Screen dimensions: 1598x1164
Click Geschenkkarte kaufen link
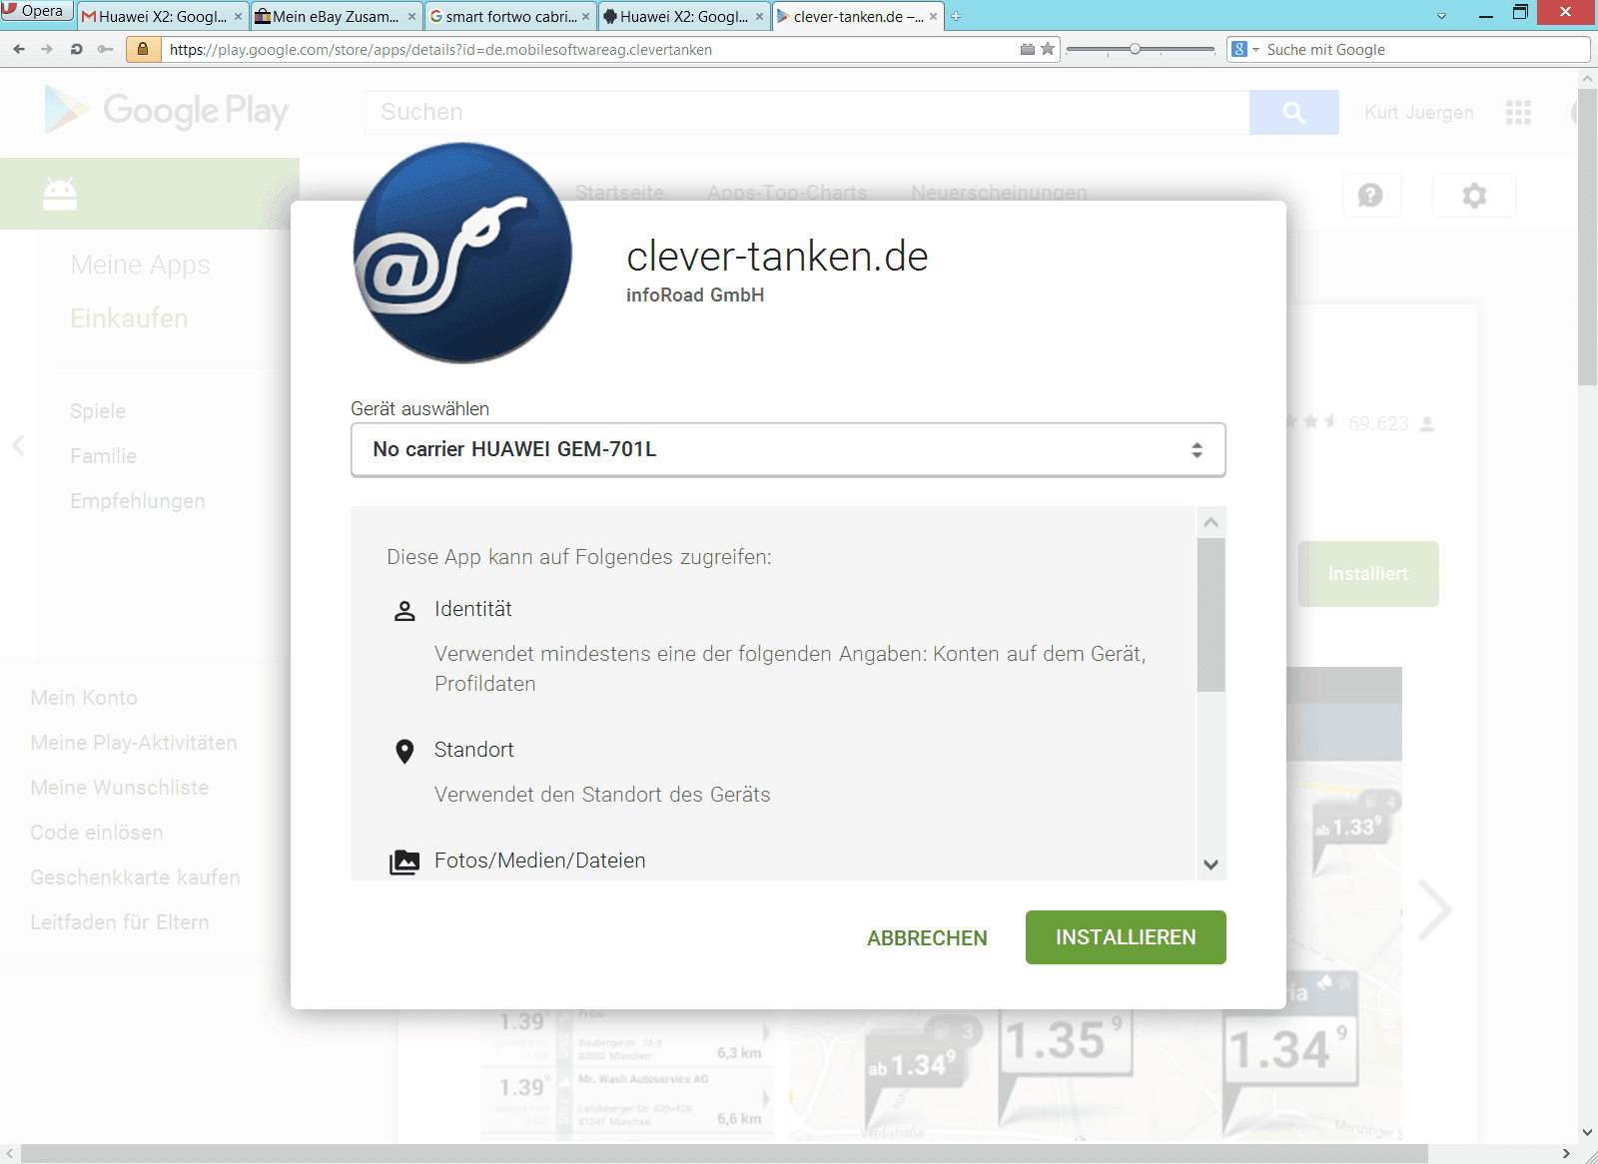pyautogui.click(x=135, y=877)
